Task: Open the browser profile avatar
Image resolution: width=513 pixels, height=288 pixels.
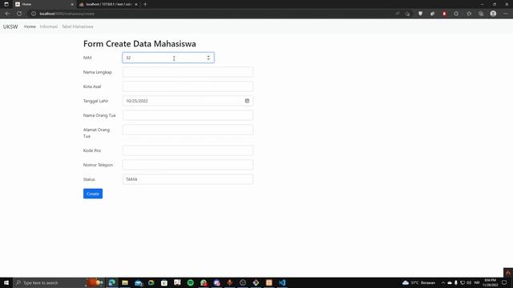Action: coord(493,14)
